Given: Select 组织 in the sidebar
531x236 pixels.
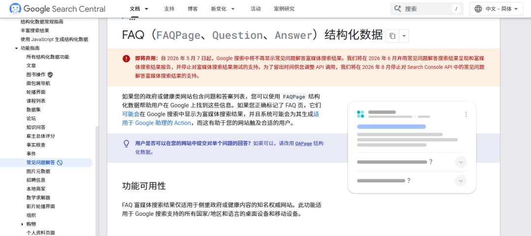Looking at the screenshot, I should tap(31, 215).
